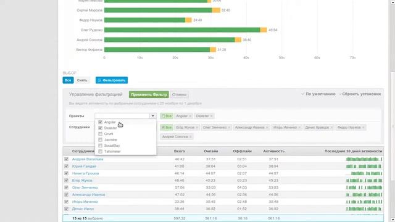
Task: Open Александр Иванов employee link in table
Action: point(88,195)
